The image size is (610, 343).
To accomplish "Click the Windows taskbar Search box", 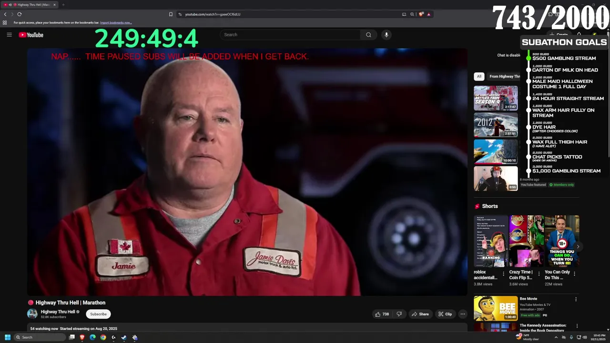I will pyautogui.click(x=40, y=337).
